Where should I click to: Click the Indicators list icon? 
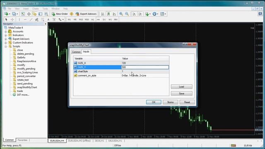tap(147, 14)
